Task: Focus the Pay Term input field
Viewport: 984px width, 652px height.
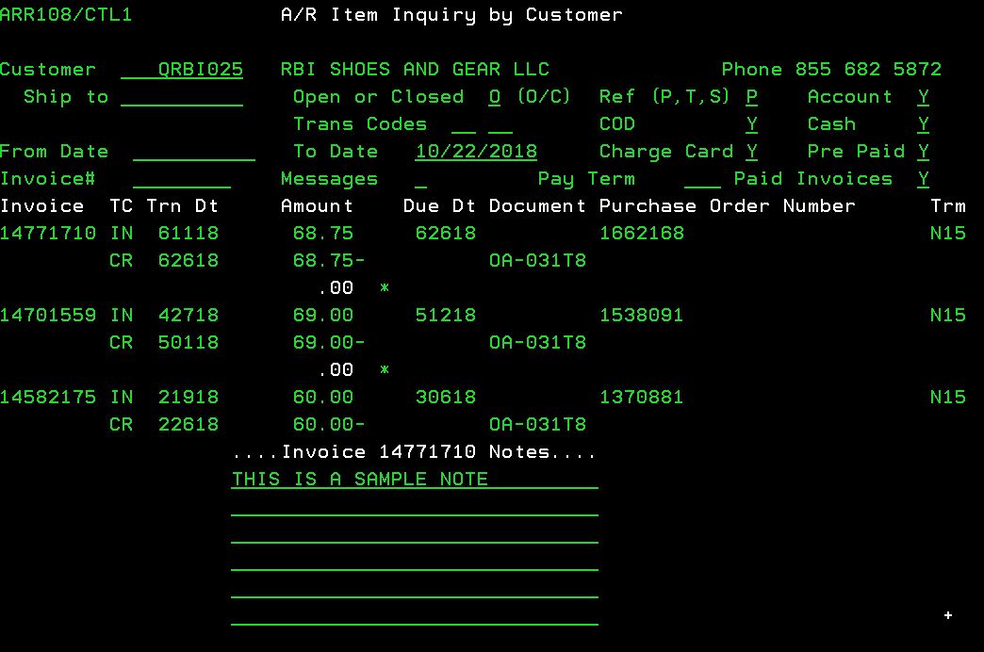Action: 702,179
